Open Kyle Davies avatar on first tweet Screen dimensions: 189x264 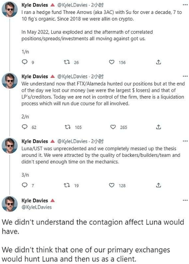point(9,9)
